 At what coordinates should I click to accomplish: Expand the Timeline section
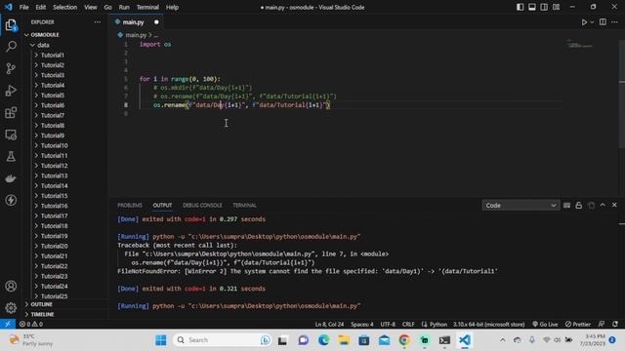(42, 314)
